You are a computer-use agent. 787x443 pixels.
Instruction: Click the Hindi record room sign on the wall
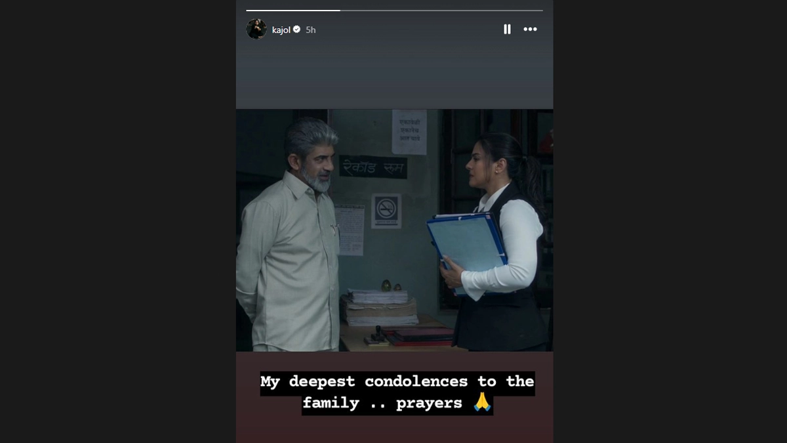tap(373, 167)
